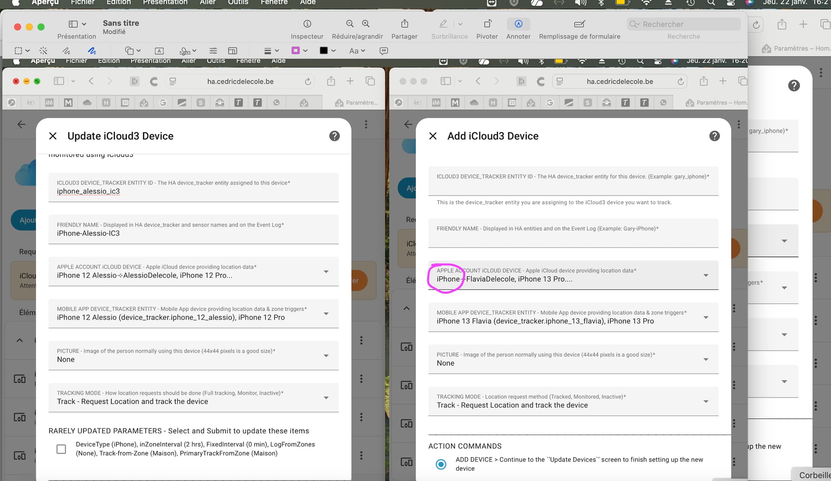This screenshot has height=481, width=831.
Task: Open the black fill color swatch
Action: click(x=323, y=51)
